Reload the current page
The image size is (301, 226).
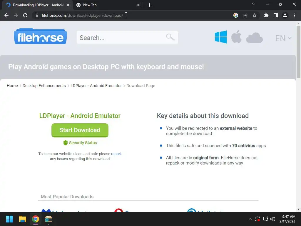tap(25, 15)
